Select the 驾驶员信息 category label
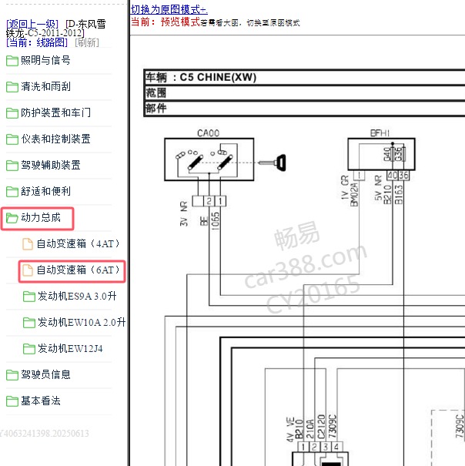Image resolution: width=465 pixels, height=466 pixels. click(45, 374)
